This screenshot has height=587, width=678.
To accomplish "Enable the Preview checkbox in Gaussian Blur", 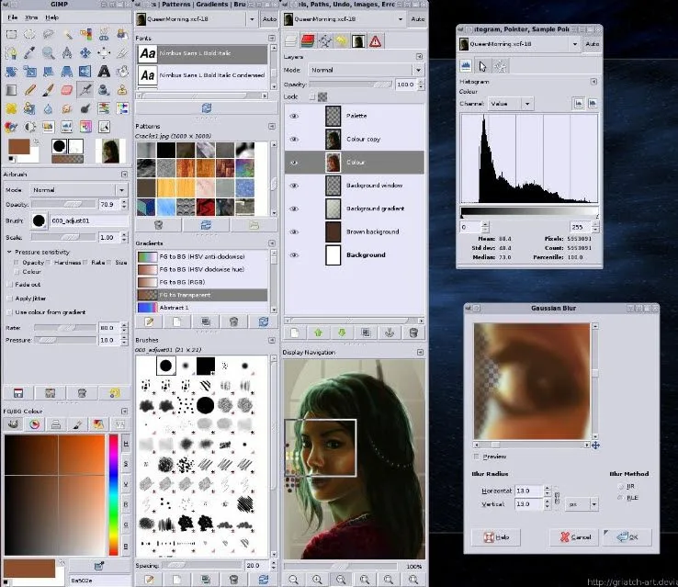I will tap(476, 456).
